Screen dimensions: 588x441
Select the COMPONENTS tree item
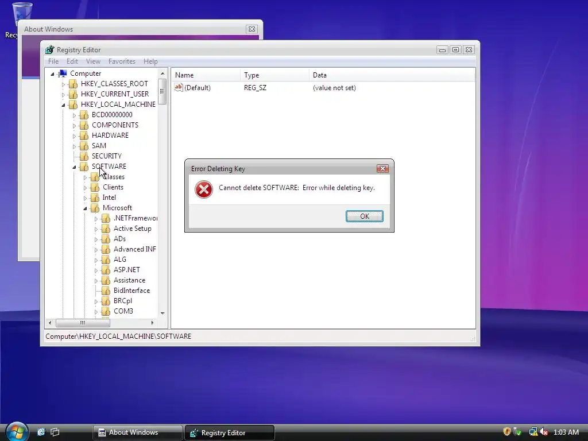pyautogui.click(x=115, y=125)
